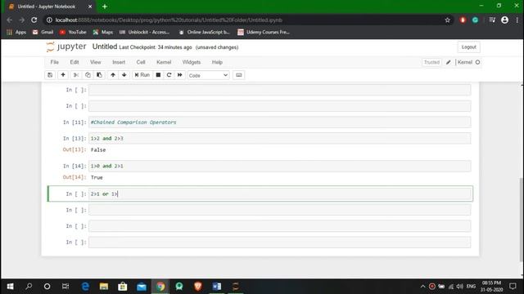Open the Edit menu
Viewport: 524px width, 294px height.
75,62
